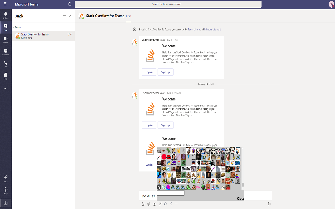Pick the raccoon face emoji
335x209 pixels.
pyautogui.click(x=179, y=175)
